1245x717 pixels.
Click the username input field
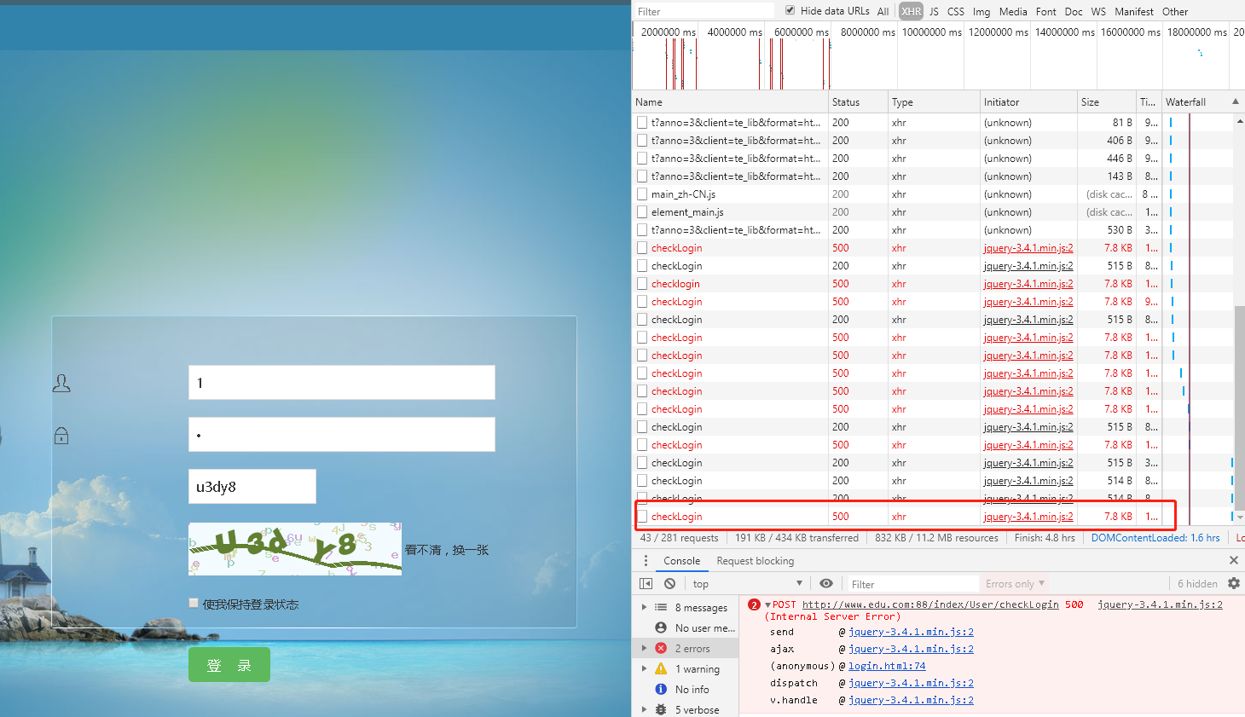pos(341,383)
